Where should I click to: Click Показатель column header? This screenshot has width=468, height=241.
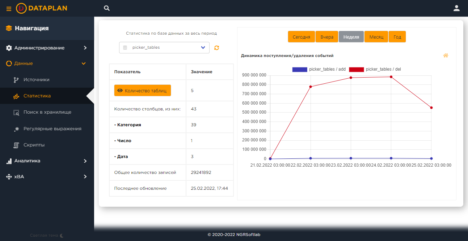(x=127, y=72)
